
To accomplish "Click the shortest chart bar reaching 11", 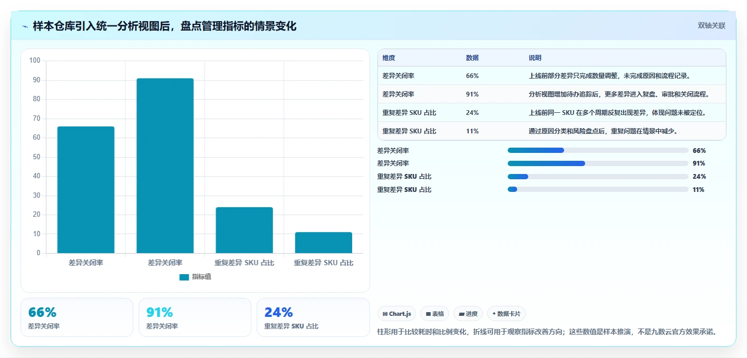I will pos(324,243).
